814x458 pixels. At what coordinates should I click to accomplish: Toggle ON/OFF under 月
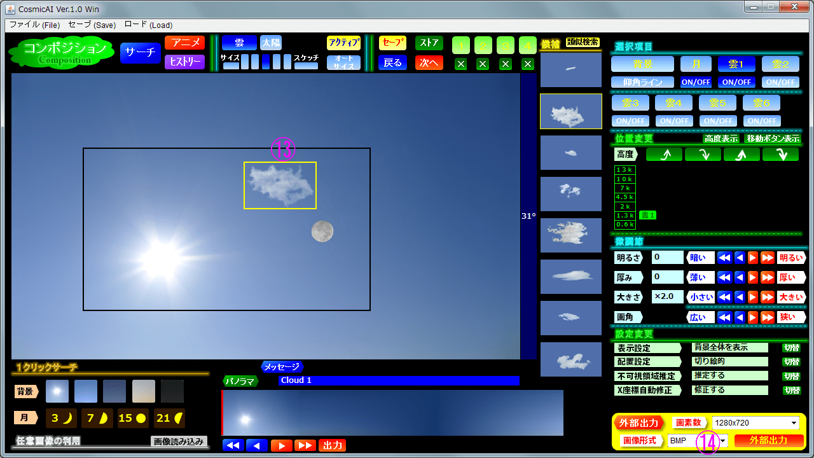pyautogui.click(x=696, y=82)
